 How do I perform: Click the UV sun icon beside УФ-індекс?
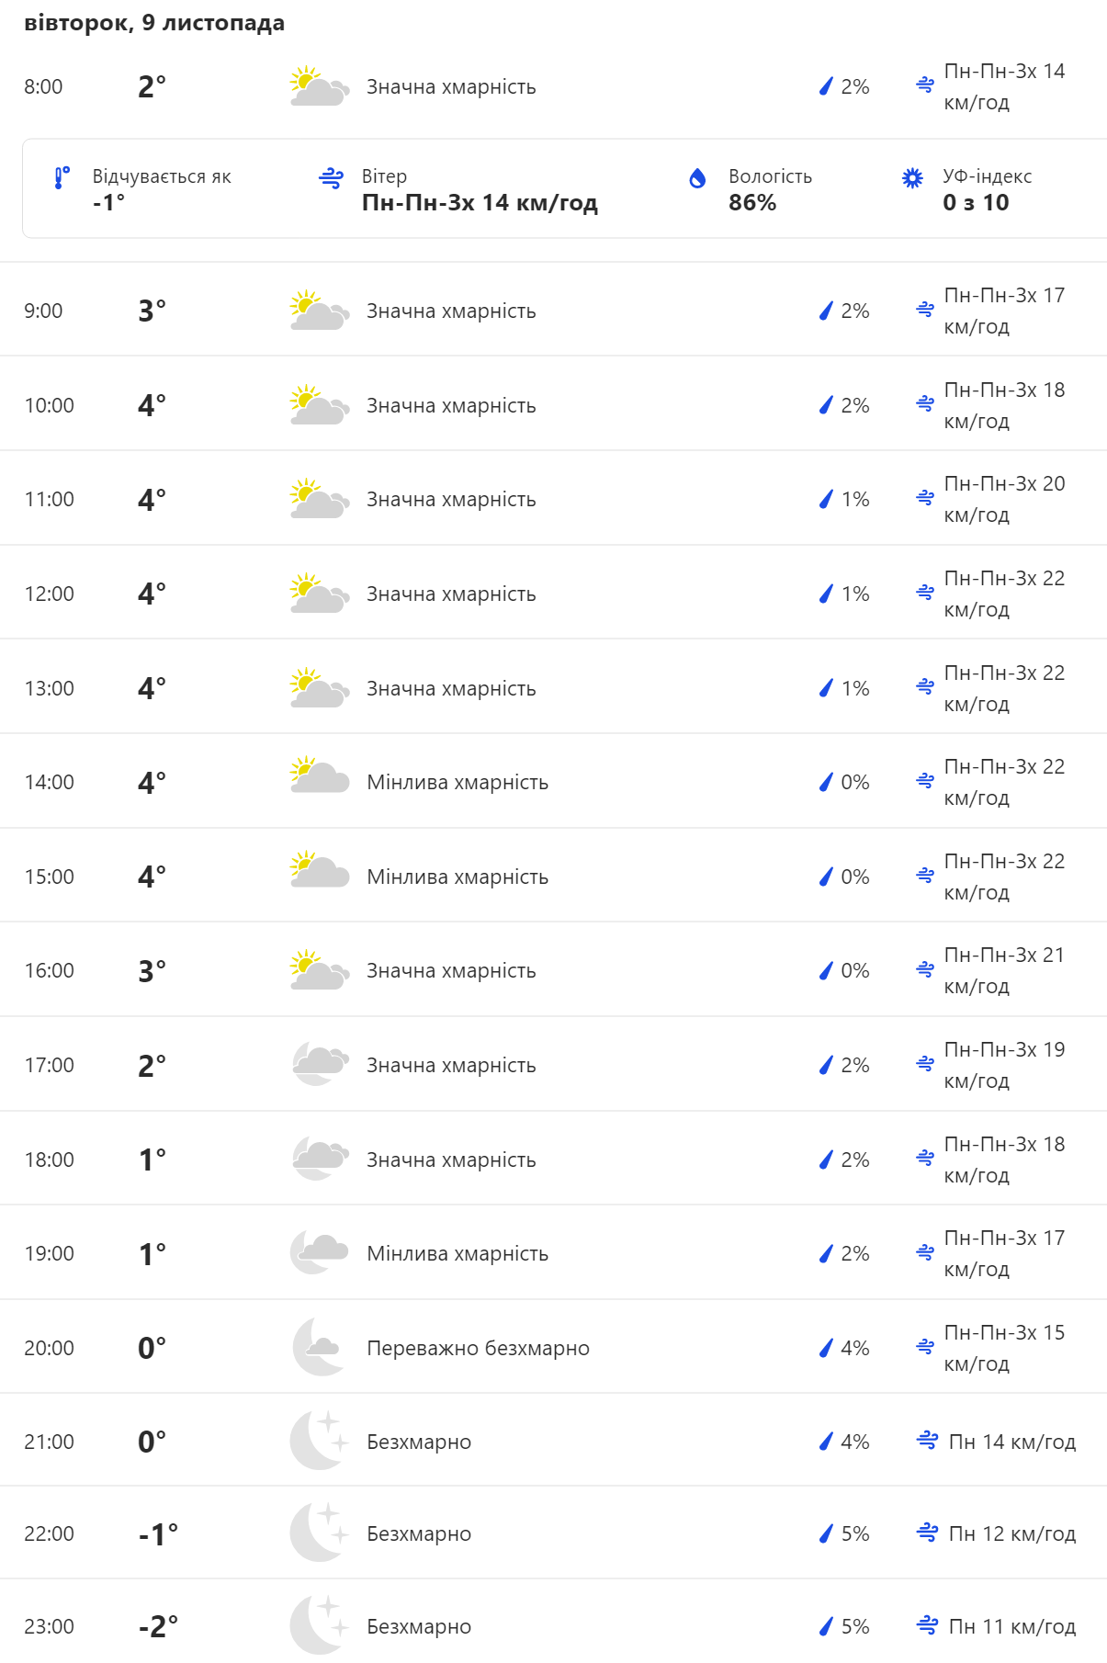click(911, 177)
